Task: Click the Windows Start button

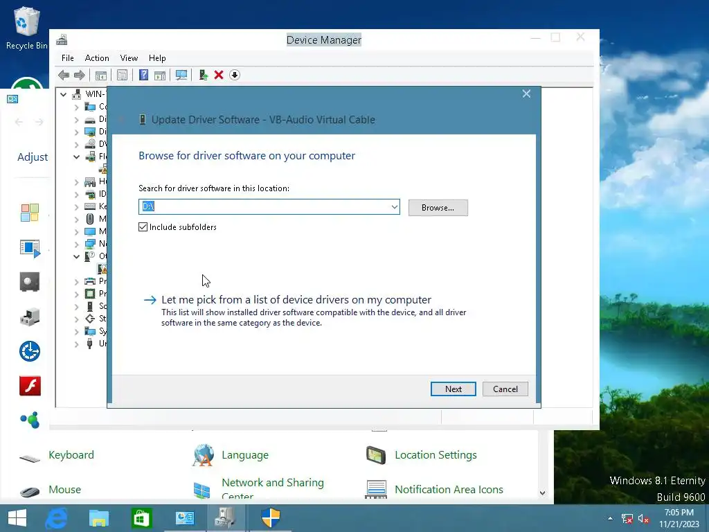Action: 17,518
